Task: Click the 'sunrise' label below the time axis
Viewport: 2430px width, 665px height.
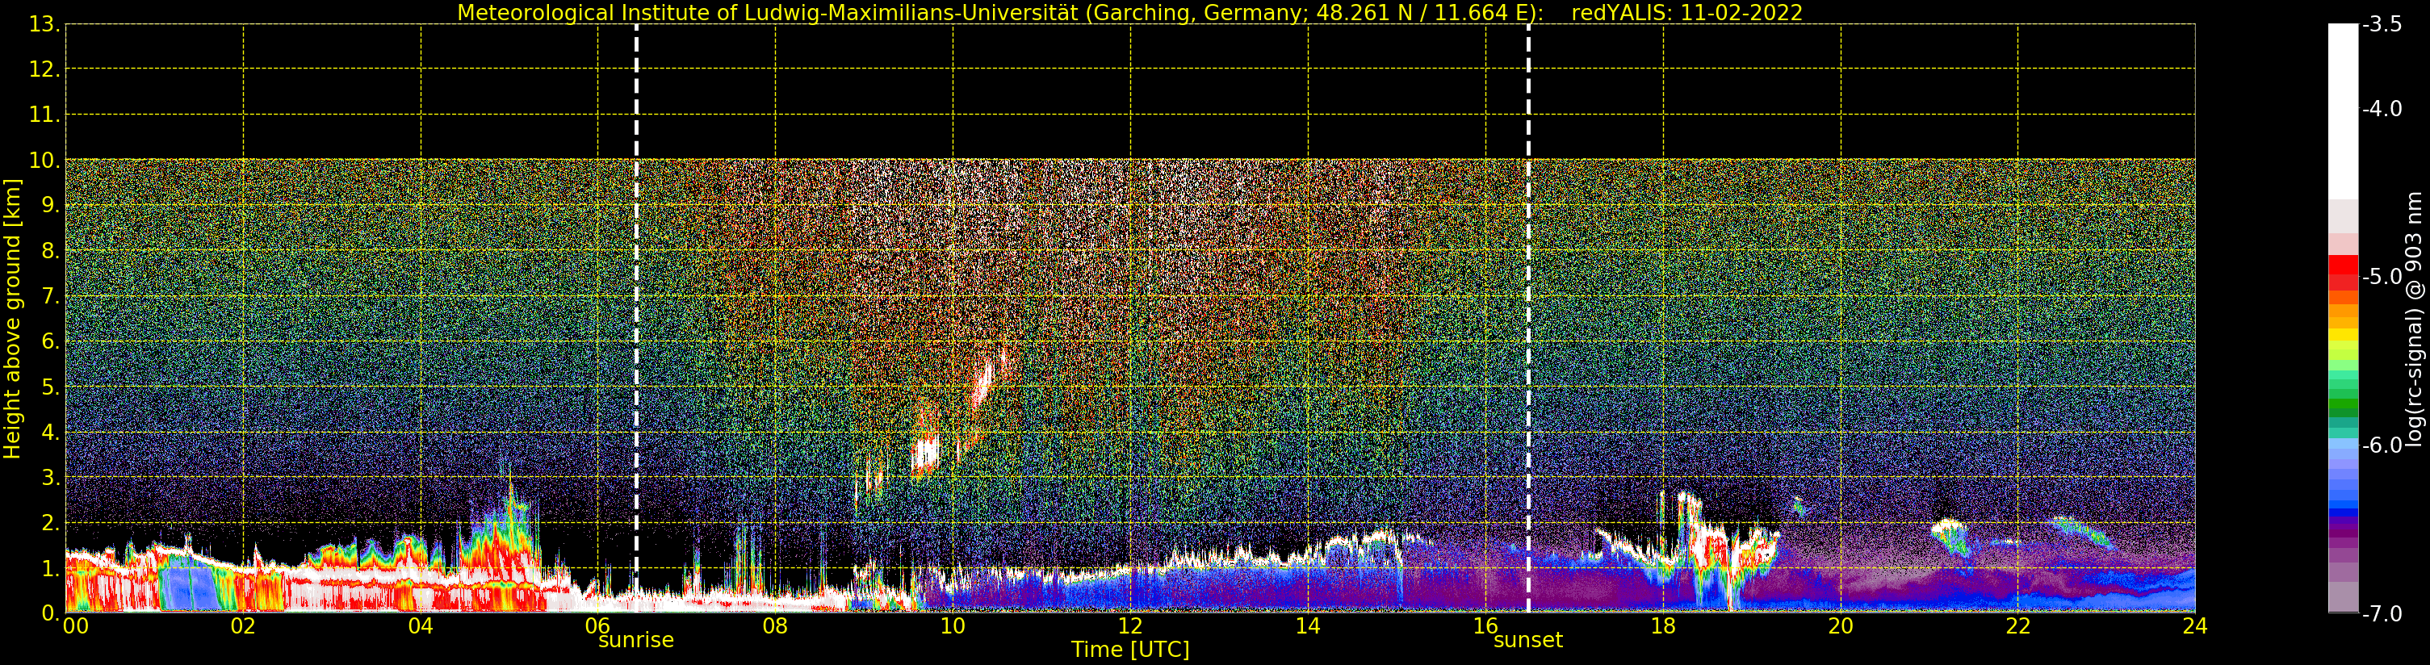Action: click(x=636, y=641)
